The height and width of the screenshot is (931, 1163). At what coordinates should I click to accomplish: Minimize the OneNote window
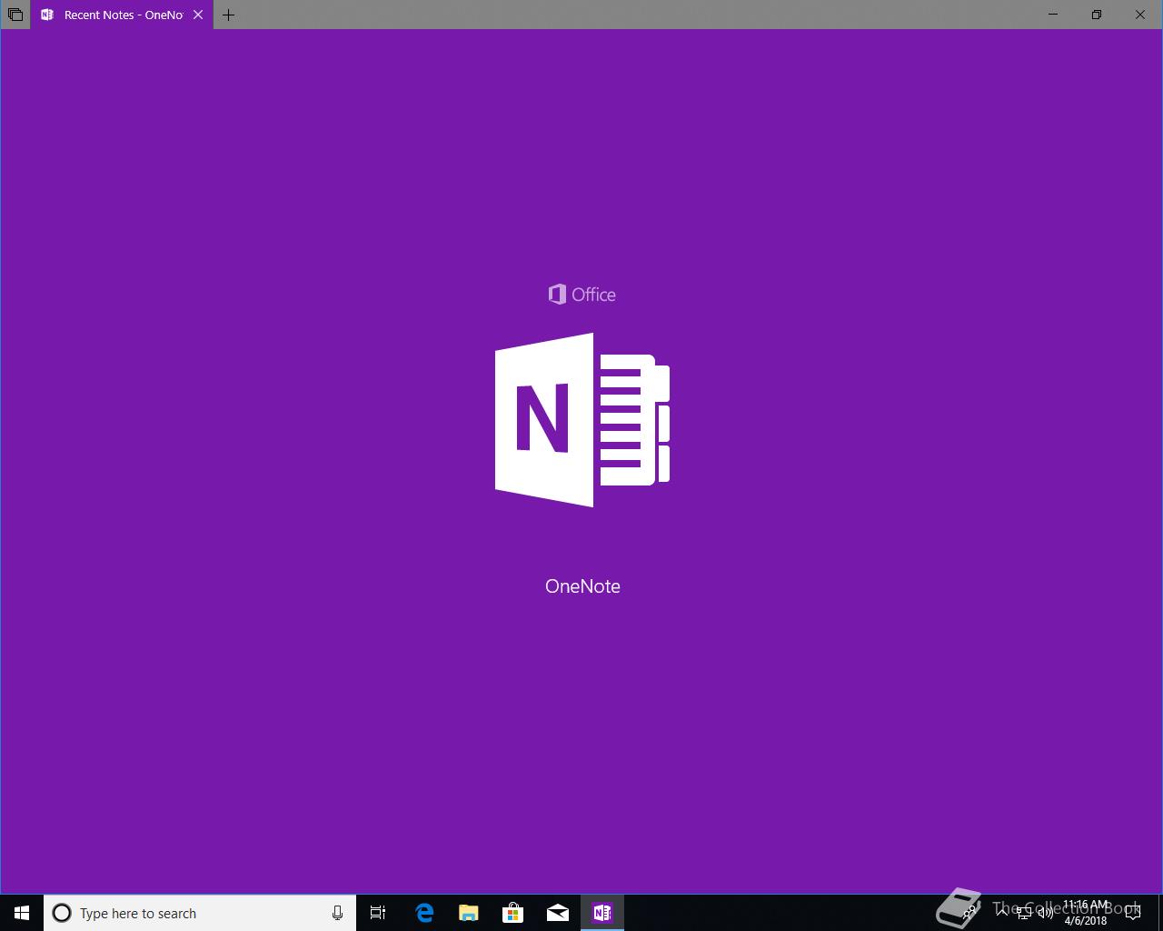coord(1053,15)
